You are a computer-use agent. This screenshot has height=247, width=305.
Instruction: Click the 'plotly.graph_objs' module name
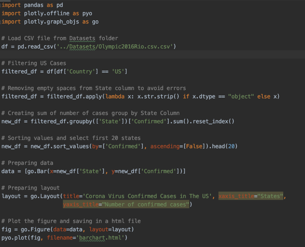point(52,22)
